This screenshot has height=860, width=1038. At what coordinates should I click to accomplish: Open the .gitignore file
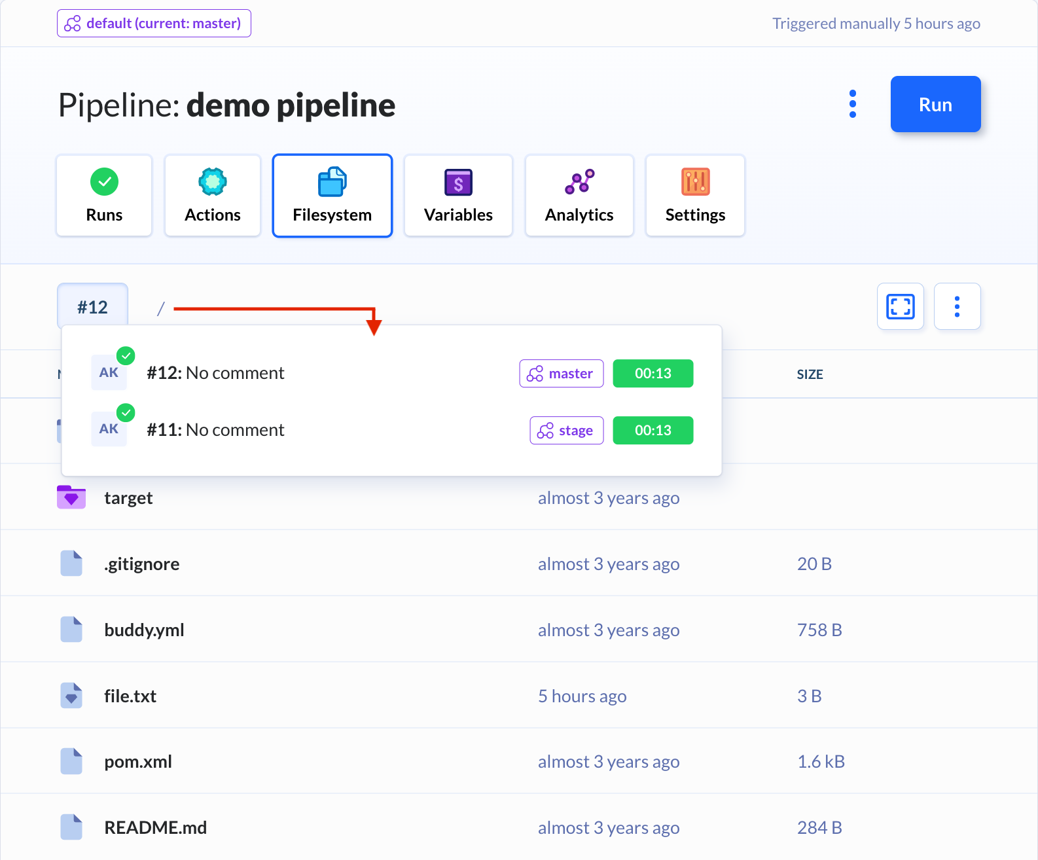click(x=142, y=564)
